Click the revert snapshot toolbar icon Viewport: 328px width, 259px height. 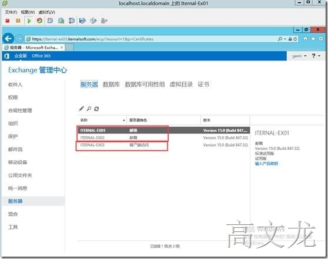pos(61,21)
